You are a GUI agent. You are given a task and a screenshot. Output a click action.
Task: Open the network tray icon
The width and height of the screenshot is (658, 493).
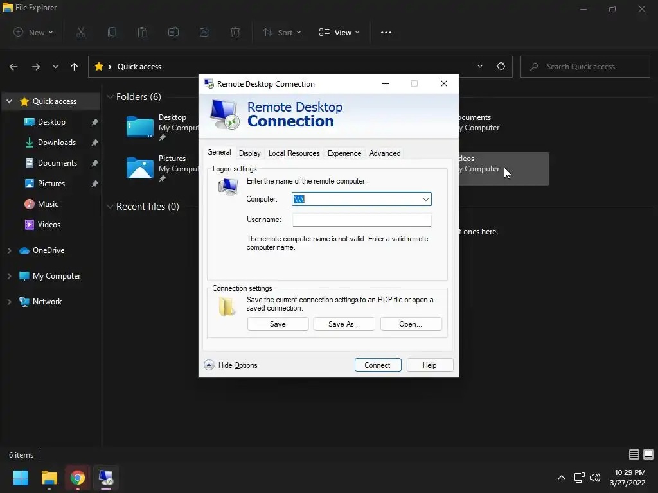pos(580,478)
